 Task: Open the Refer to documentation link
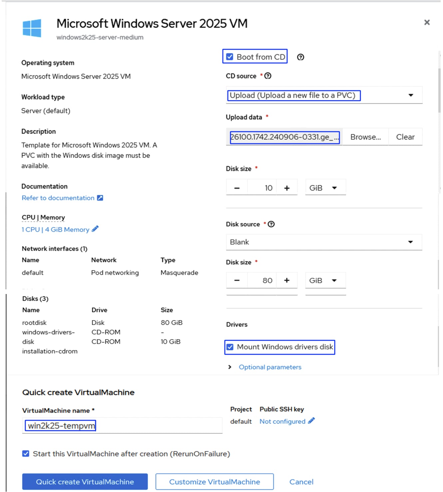pyautogui.click(x=58, y=198)
